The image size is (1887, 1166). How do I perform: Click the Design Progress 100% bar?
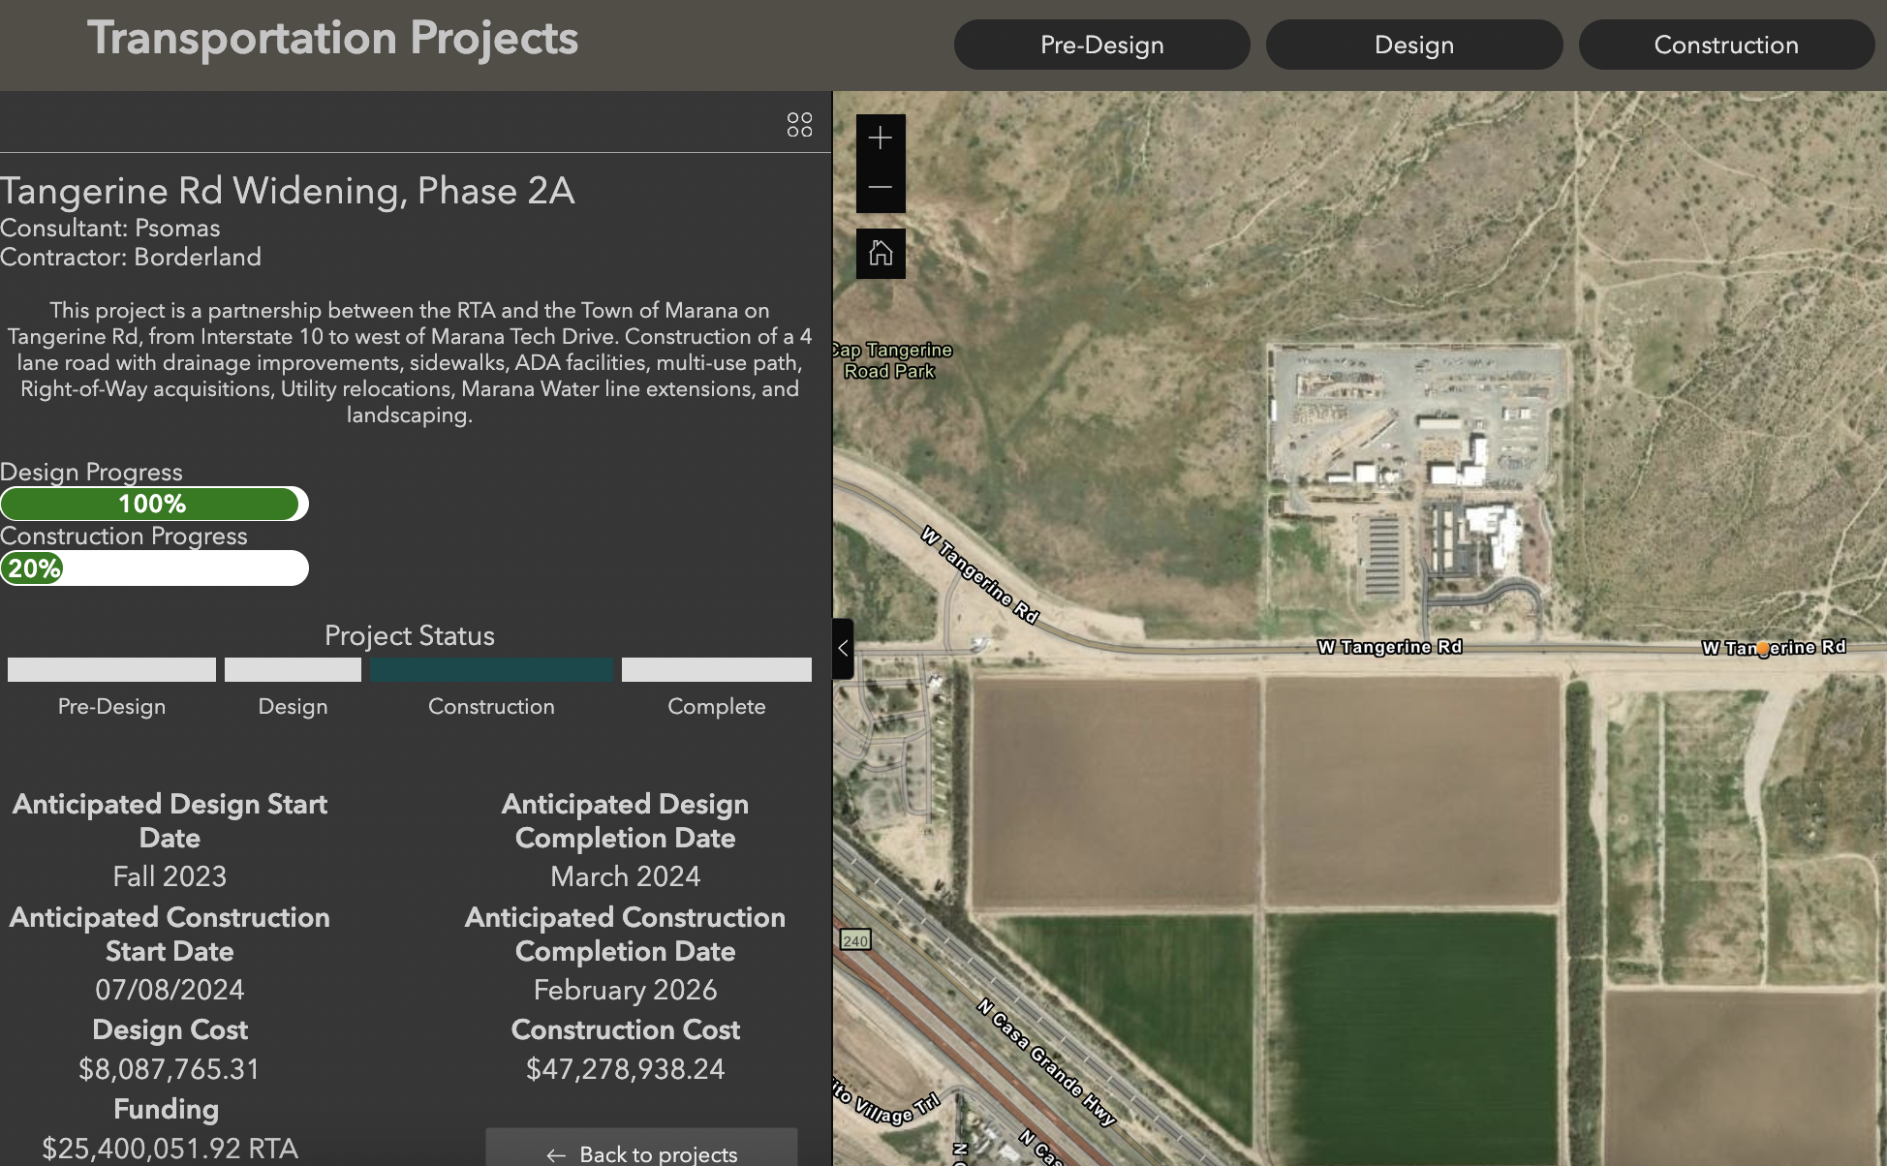153,504
